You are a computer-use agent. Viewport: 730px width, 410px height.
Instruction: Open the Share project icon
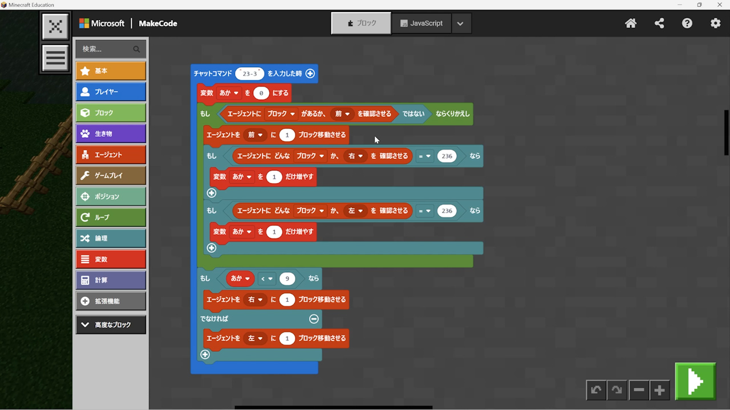(659, 23)
